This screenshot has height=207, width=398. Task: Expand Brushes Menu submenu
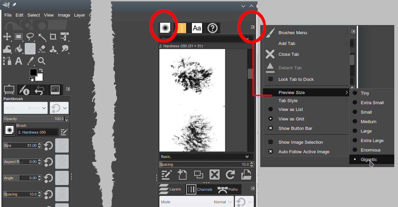coord(306,33)
